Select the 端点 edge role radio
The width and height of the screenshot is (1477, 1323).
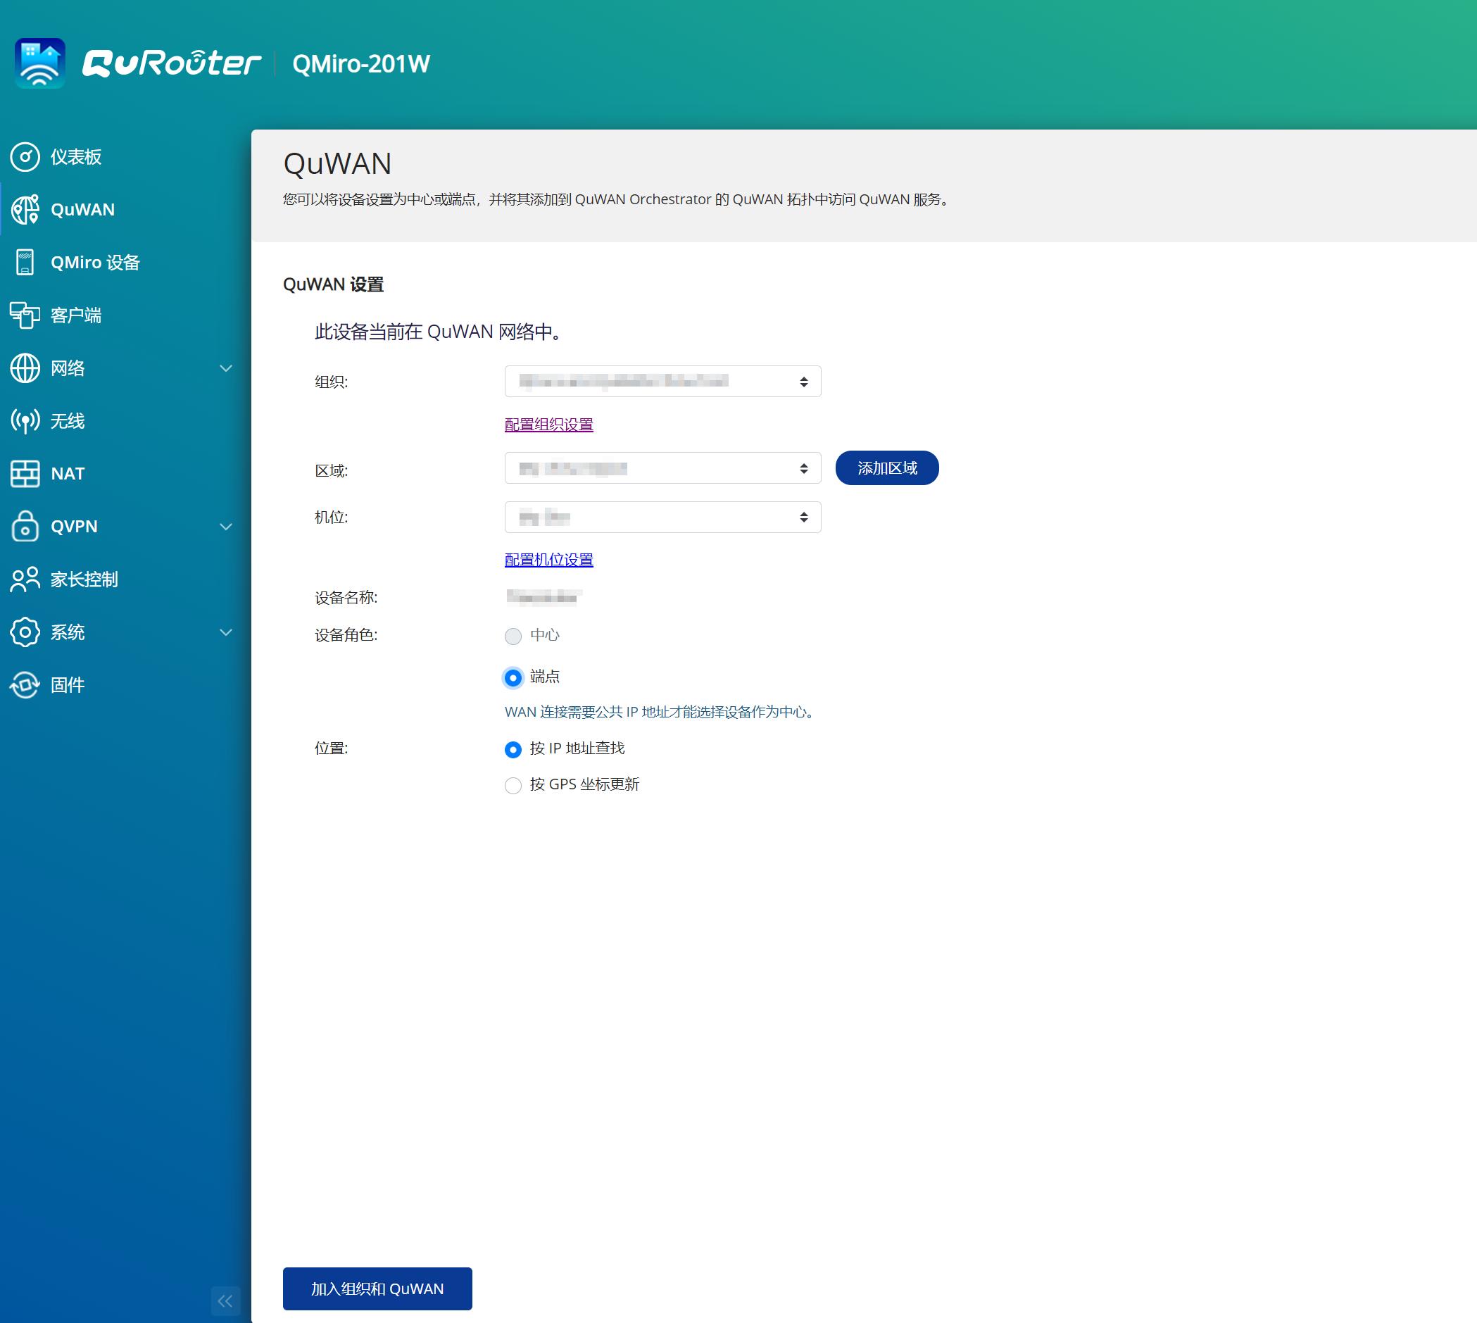pyautogui.click(x=513, y=677)
